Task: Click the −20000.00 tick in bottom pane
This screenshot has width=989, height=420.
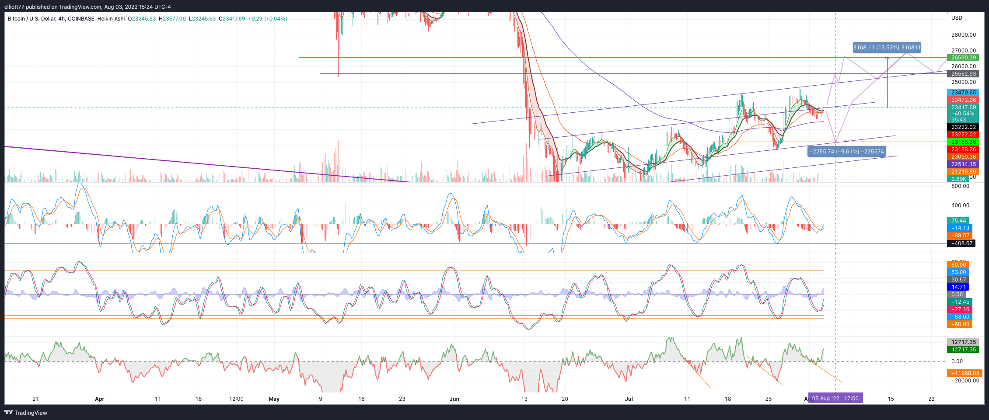Action: click(965, 381)
